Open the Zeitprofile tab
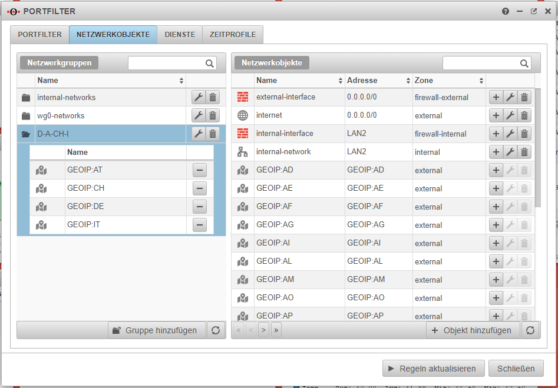558x388 pixels. coord(233,35)
